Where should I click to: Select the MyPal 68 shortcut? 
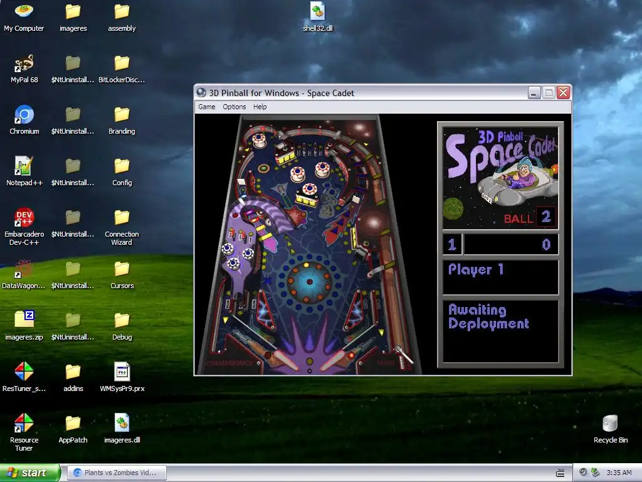coord(24,69)
